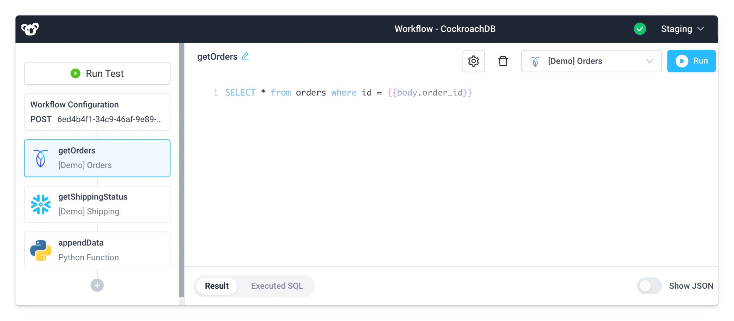Open the appendData Python function step
Image resolution: width=734 pixels, height=321 pixels.
(97, 250)
